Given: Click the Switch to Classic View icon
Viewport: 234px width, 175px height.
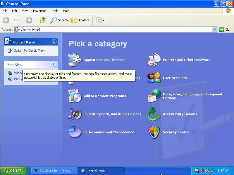Looking at the screenshot, I should point(10,50).
